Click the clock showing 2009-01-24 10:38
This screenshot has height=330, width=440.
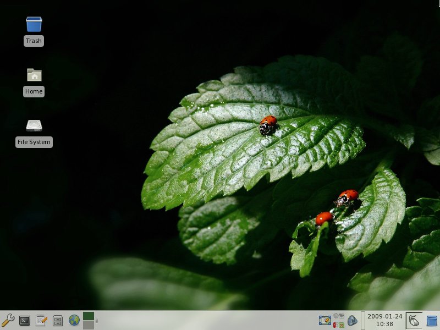(384, 320)
